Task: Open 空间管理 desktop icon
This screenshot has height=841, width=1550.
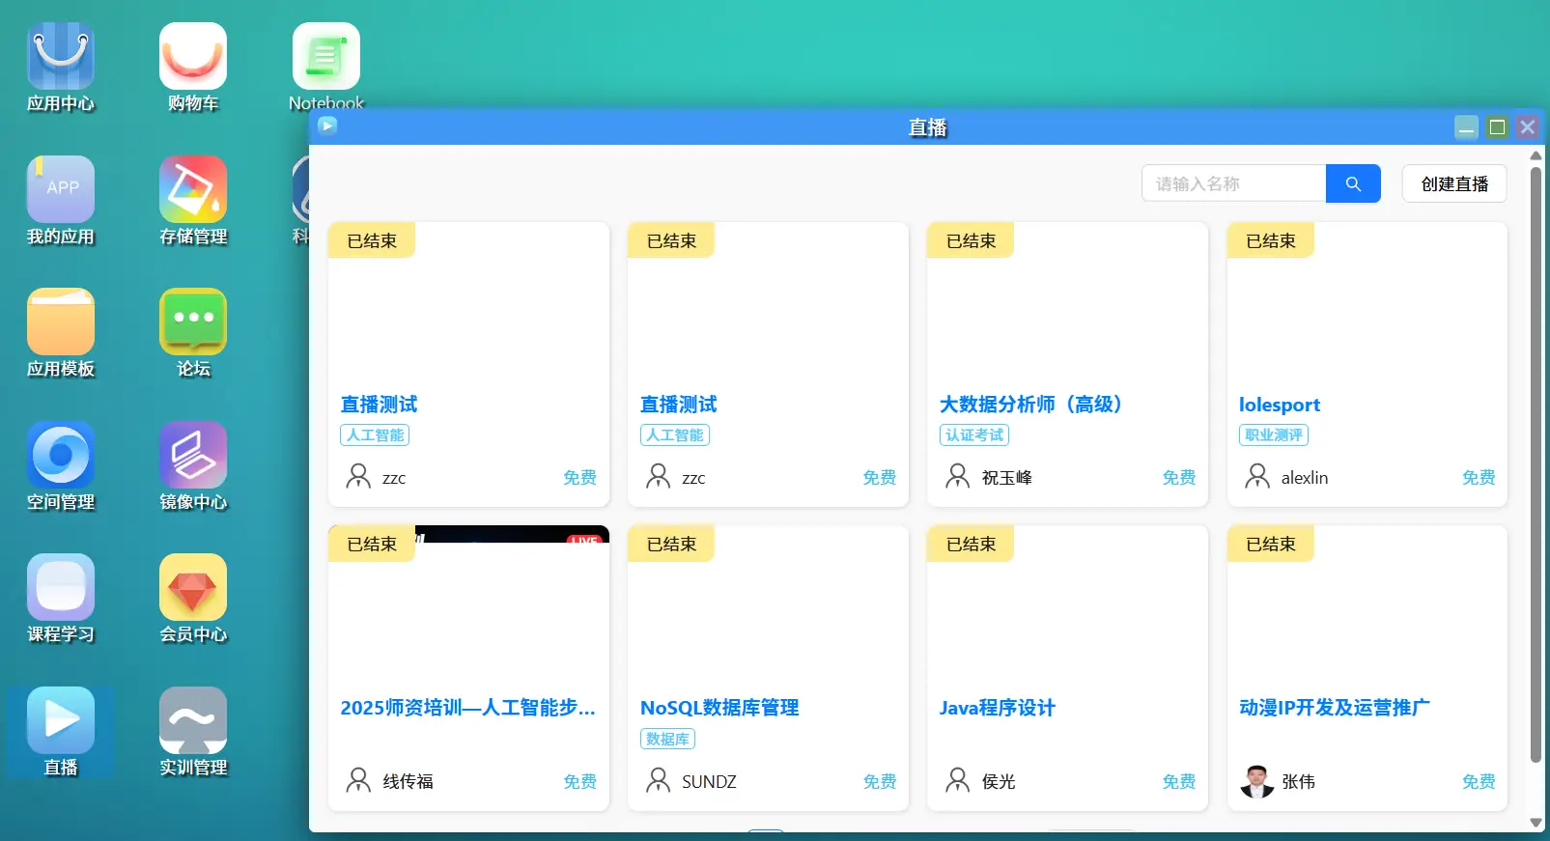Action: click(61, 456)
